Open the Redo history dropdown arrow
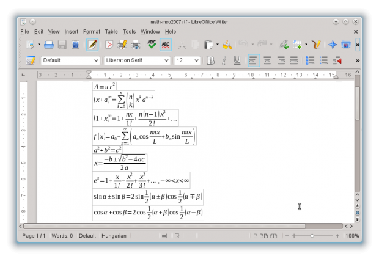 pyautogui.click(x=271, y=44)
